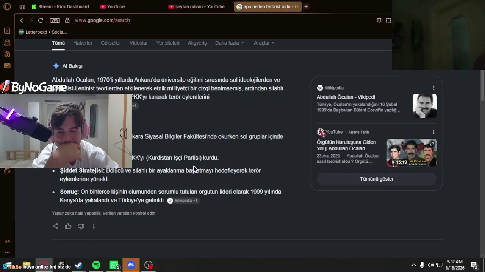
Task: Show Videolar video results
Action: click(139, 43)
